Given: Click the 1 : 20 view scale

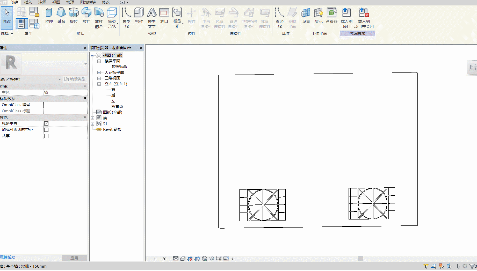Looking at the screenshot, I should pos(160,259).
